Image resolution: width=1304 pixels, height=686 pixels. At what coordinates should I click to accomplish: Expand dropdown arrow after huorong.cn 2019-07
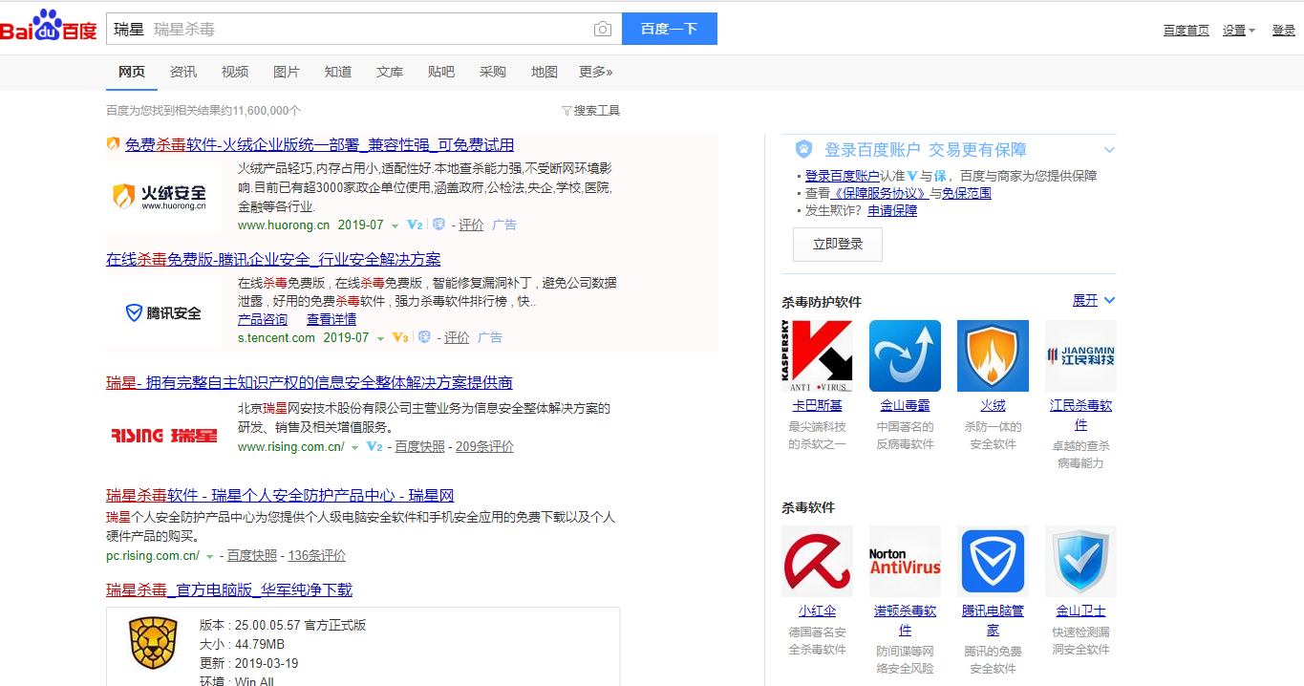click(395, 226)
